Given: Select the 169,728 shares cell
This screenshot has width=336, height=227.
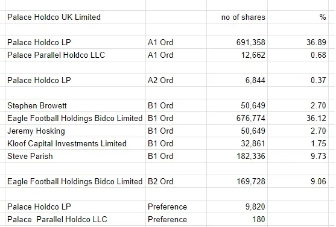Looking at the screenshot, I should click(x=237, y=181).
